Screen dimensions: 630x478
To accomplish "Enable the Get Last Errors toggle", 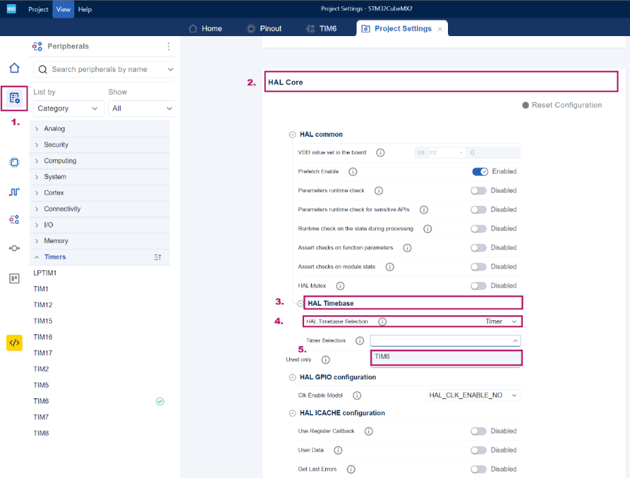I will pos(479,469).
